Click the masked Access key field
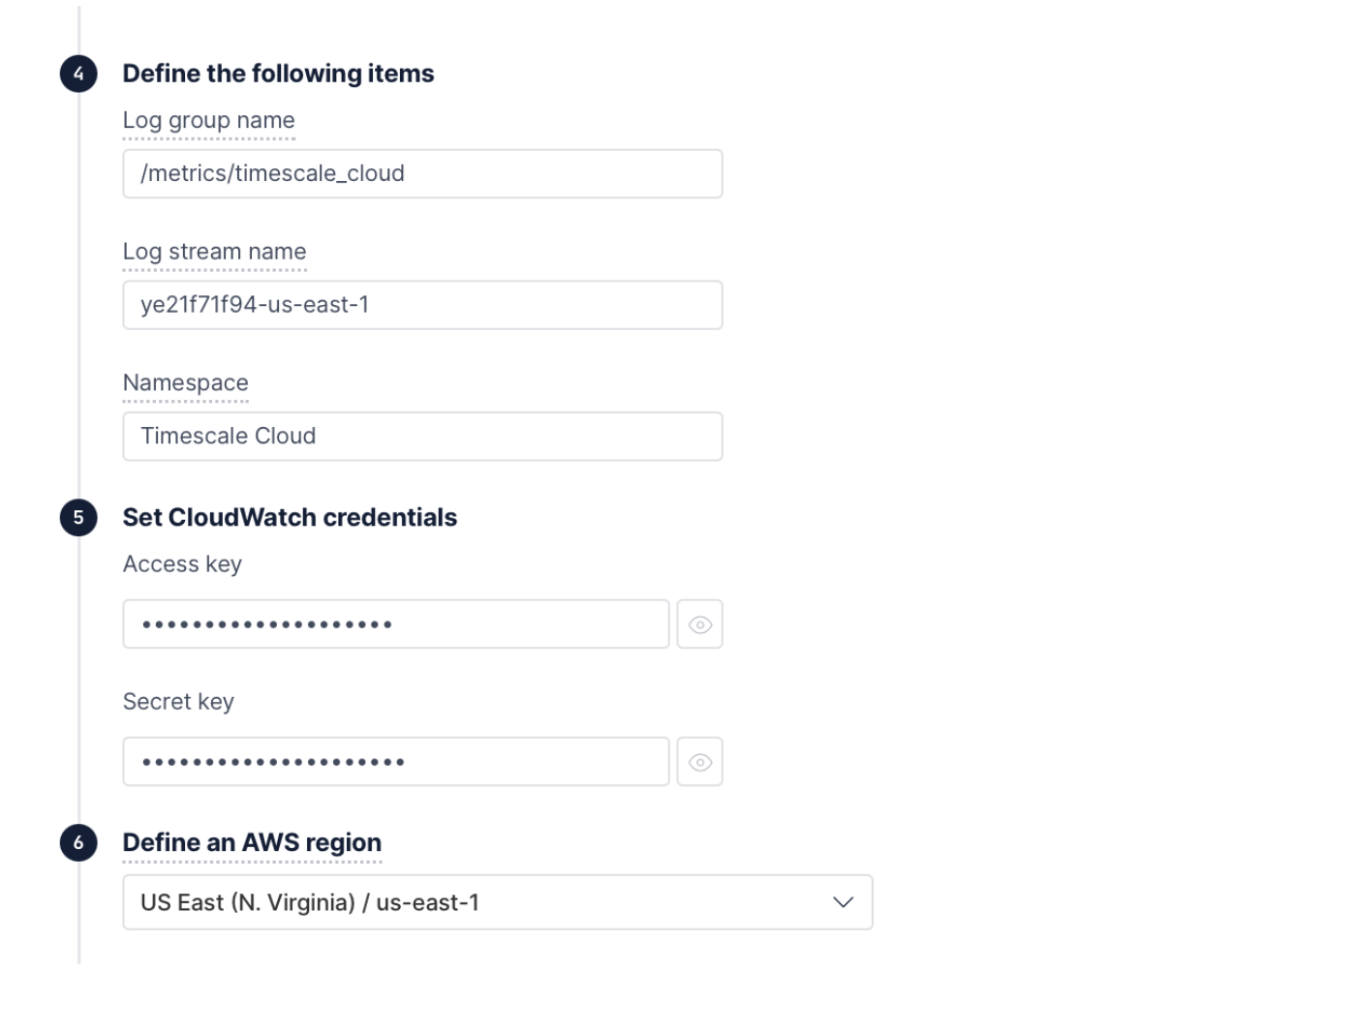Screen dimensions: 1354x1032 [x=395, y=624]
